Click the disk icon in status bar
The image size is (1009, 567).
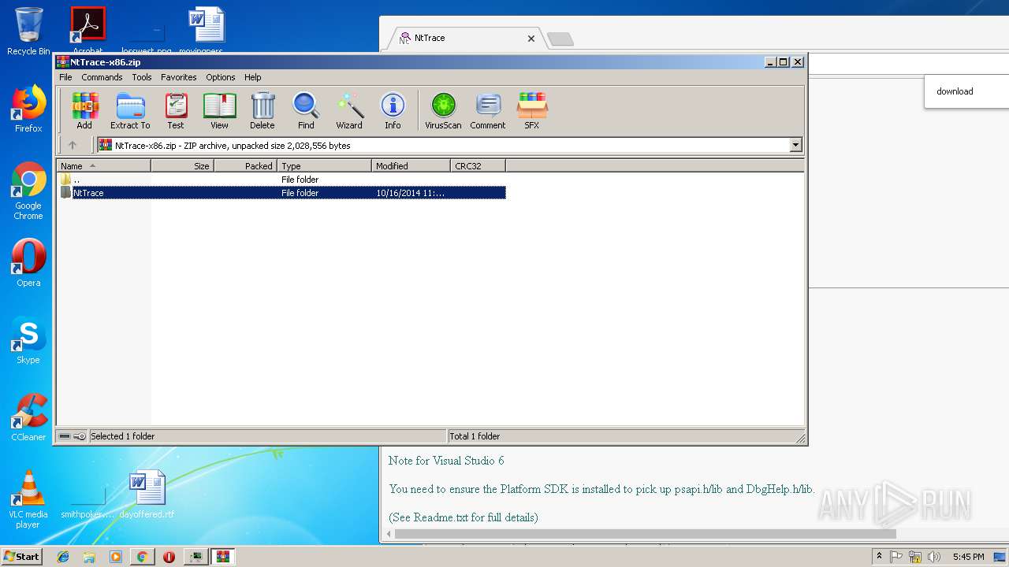[65, 436]
